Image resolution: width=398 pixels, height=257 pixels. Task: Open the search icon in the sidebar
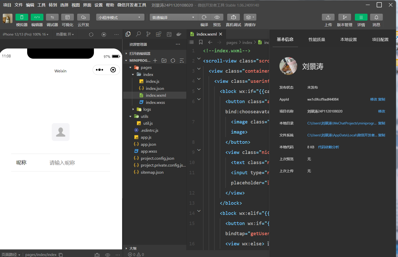tap(138, 34)
